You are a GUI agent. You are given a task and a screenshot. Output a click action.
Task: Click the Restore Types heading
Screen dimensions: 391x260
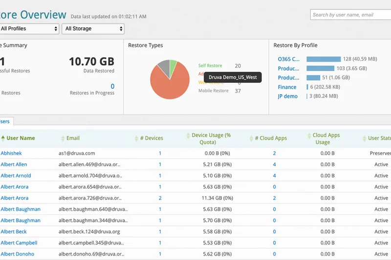tap(145, 45)
